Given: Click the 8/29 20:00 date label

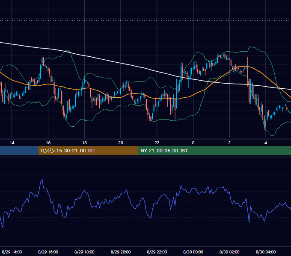Looking at the screenshot, I should [121, 252].
